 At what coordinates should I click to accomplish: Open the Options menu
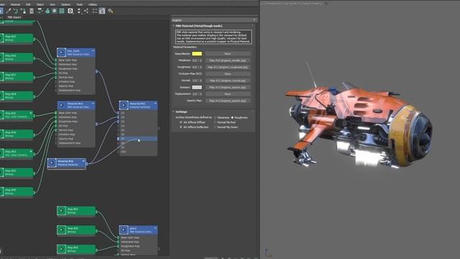65,4
